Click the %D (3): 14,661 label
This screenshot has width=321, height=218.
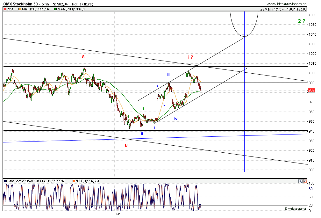coord(88,181)
